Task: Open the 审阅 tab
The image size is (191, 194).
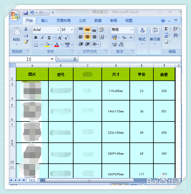Action: pyautogui.click(x=113, y=21)
